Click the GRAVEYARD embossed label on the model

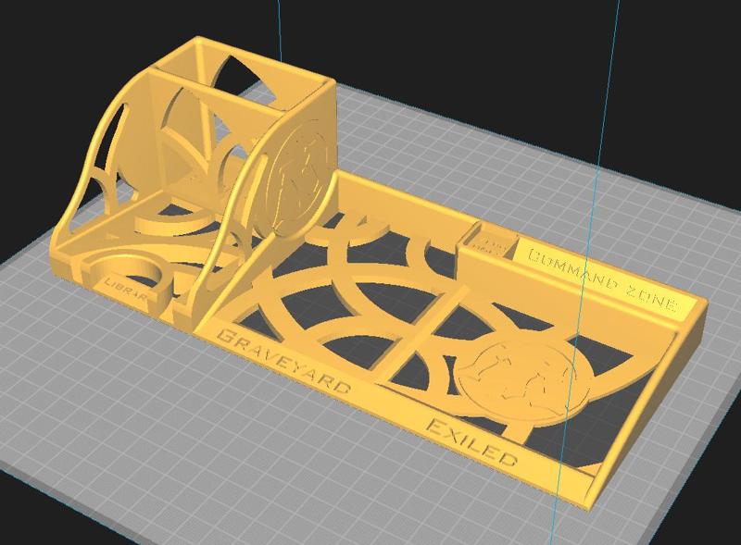284,361
